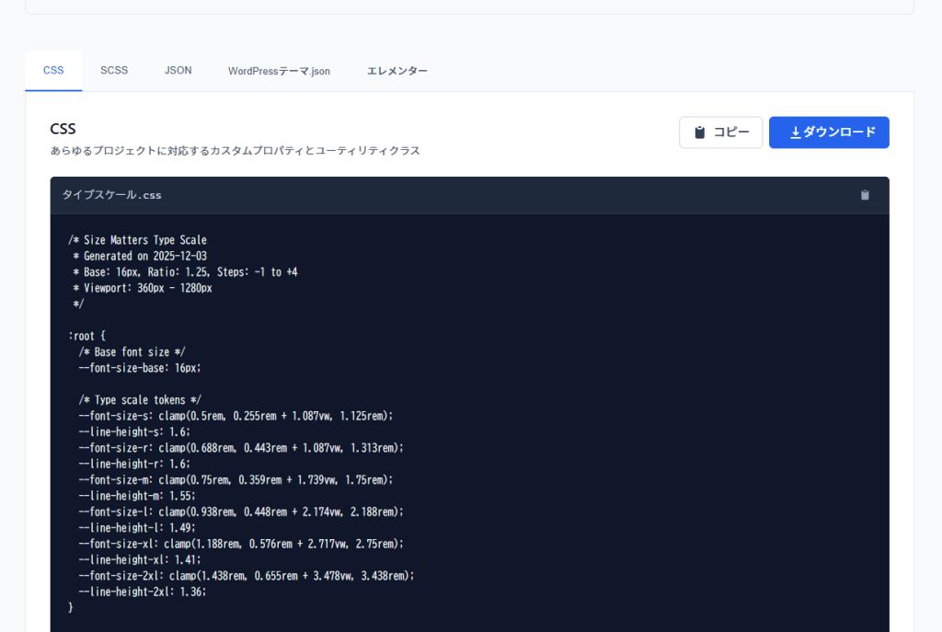Click the clipboard icon inside the コピー button
The height and width of the screenshot is (632, 942).
pyautogui.click(x=700, y=132)
